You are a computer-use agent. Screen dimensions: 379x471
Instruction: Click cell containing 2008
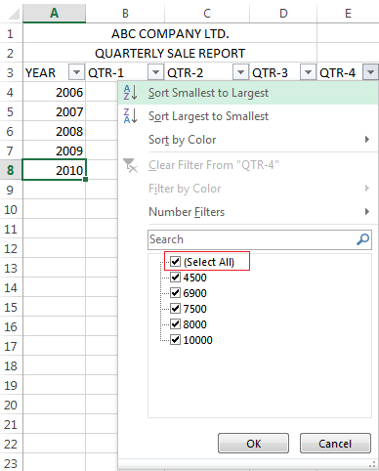coord(55,131)
